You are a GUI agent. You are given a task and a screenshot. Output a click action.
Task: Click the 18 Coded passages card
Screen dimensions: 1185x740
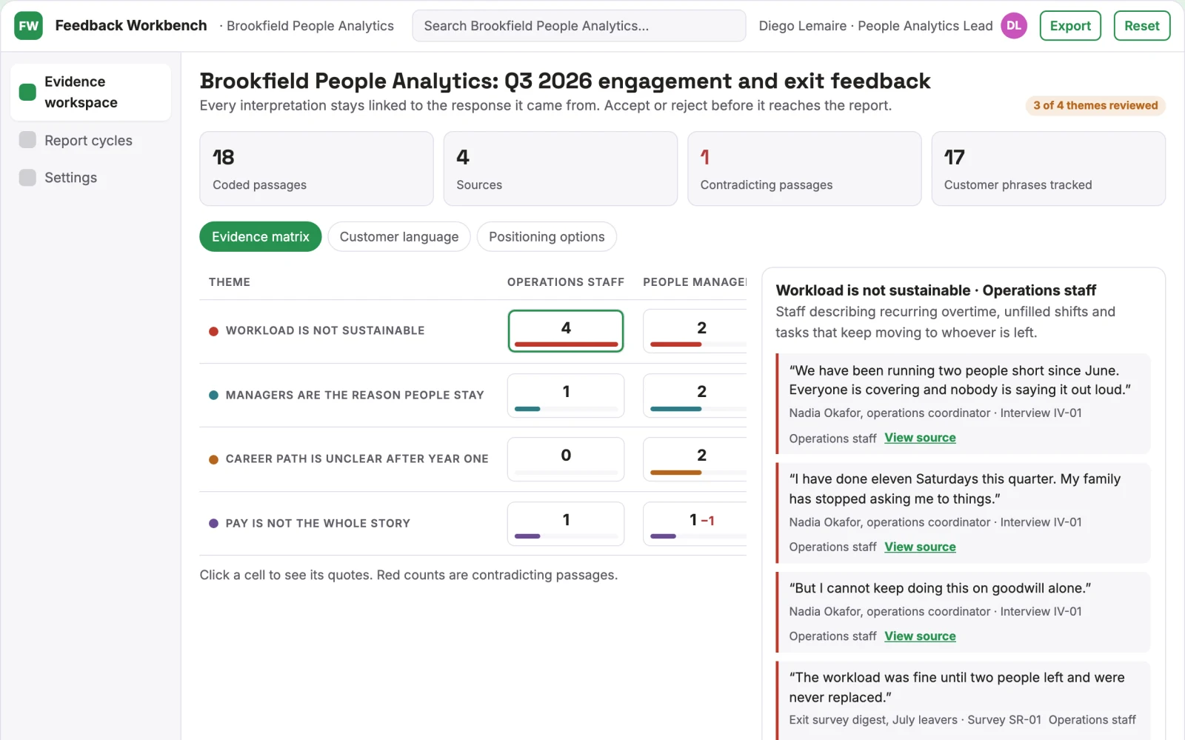(x=316, y=169)
